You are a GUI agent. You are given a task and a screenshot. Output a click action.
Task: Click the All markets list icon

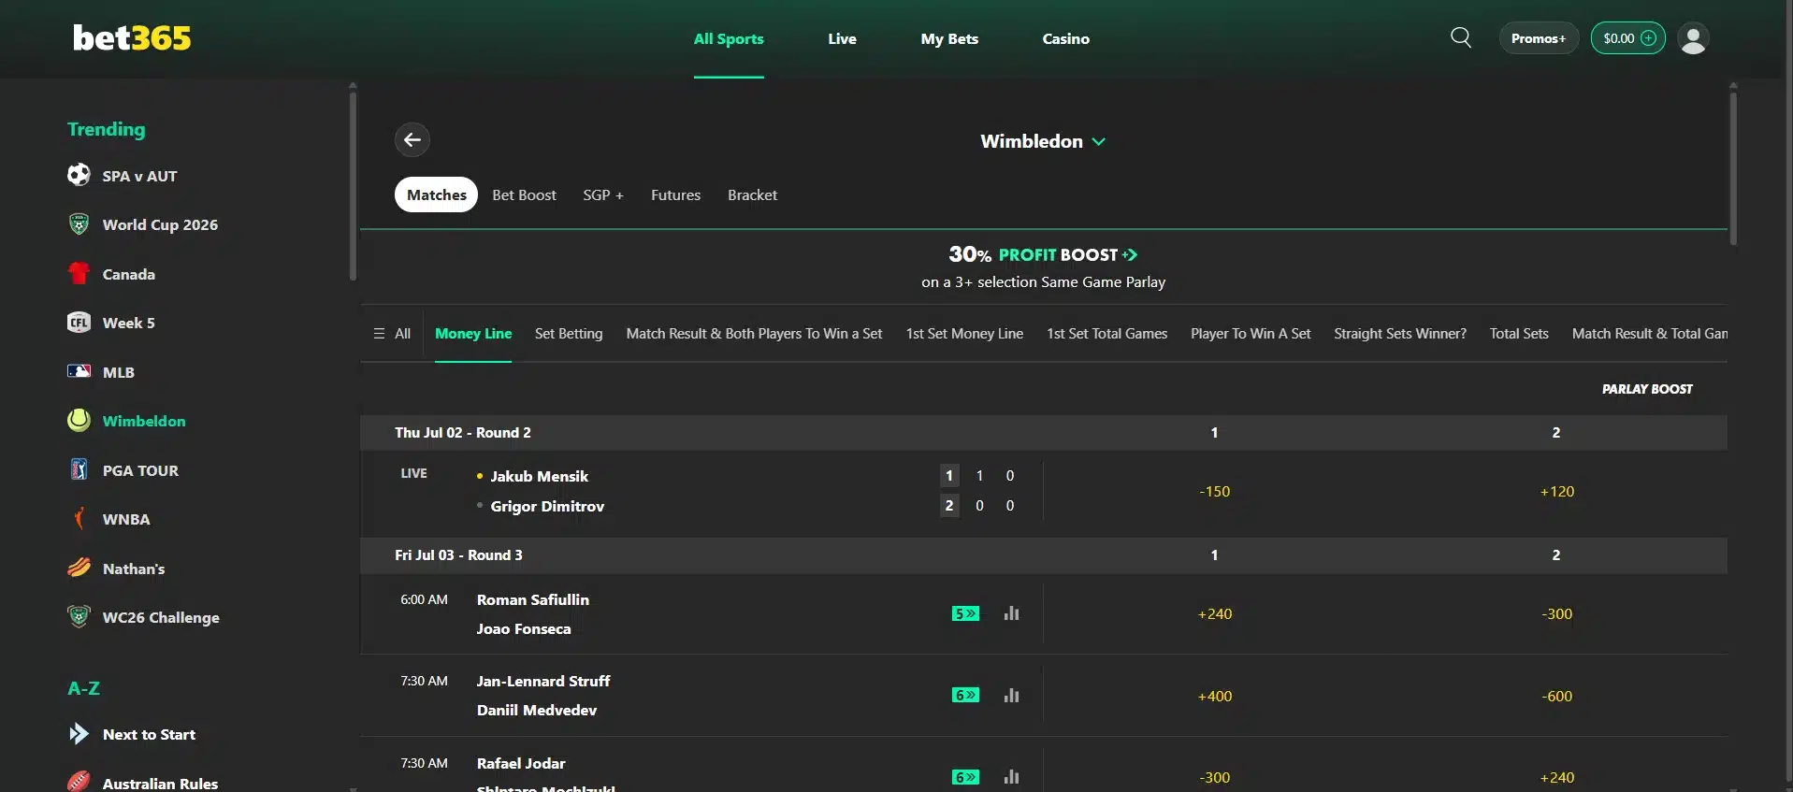point(379,334)
